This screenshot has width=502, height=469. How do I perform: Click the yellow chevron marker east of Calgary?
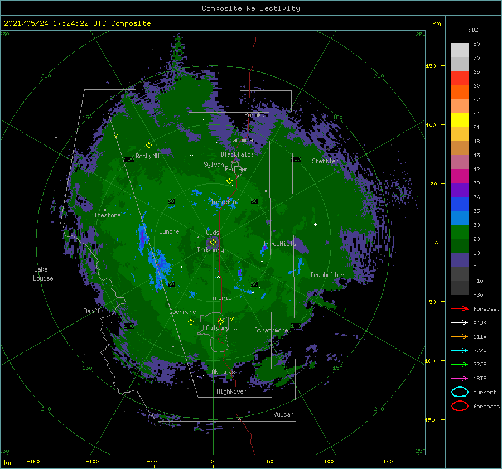click(231, 319)
